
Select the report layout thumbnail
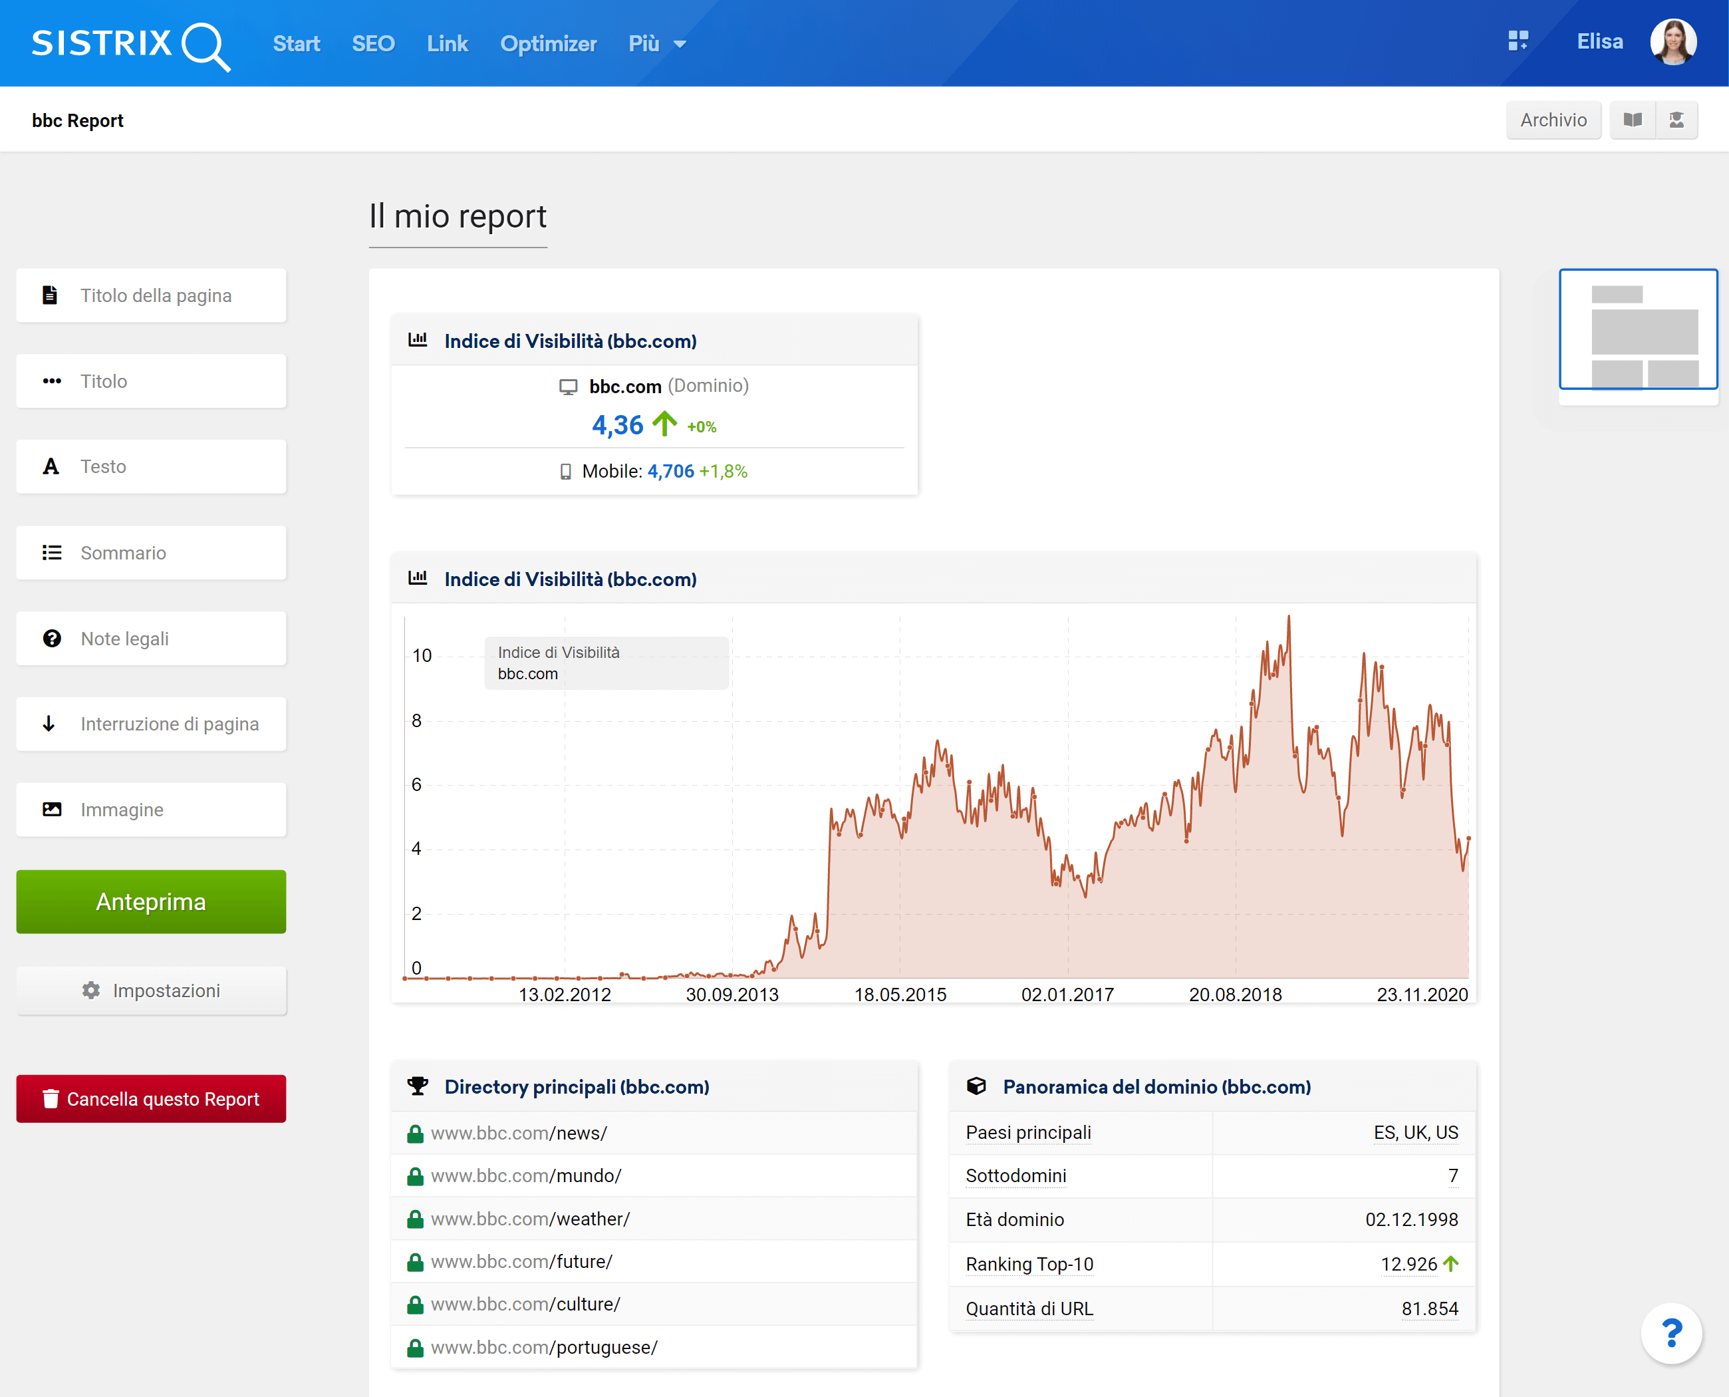click(1638, 329)
